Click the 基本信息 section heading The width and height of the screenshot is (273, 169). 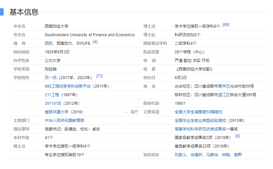point(24,12)
